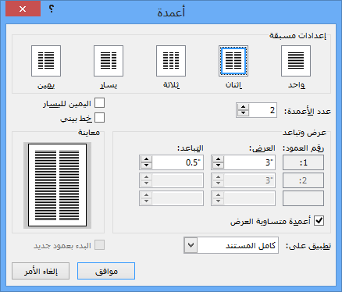Click the disabled البدء بعمود جديد checkbox

click(x=99, y=245)
